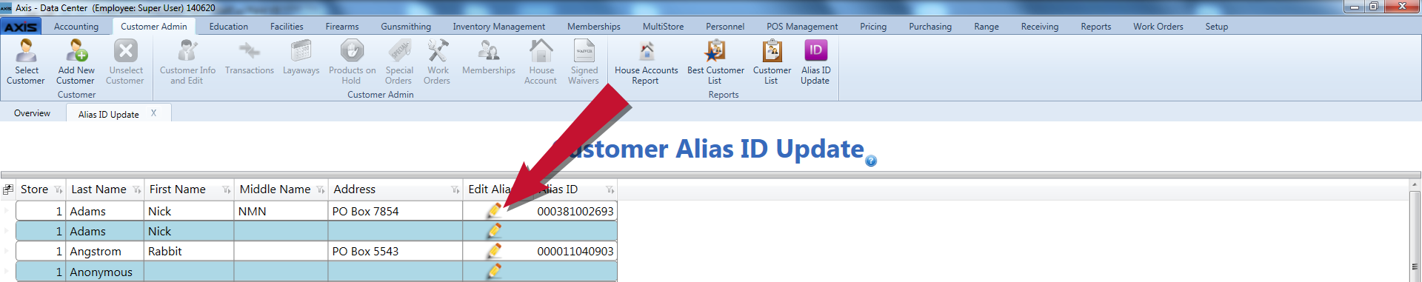
Task: Open the Last Name column filter
Action: pyautogui.click(x=137, y=190)
